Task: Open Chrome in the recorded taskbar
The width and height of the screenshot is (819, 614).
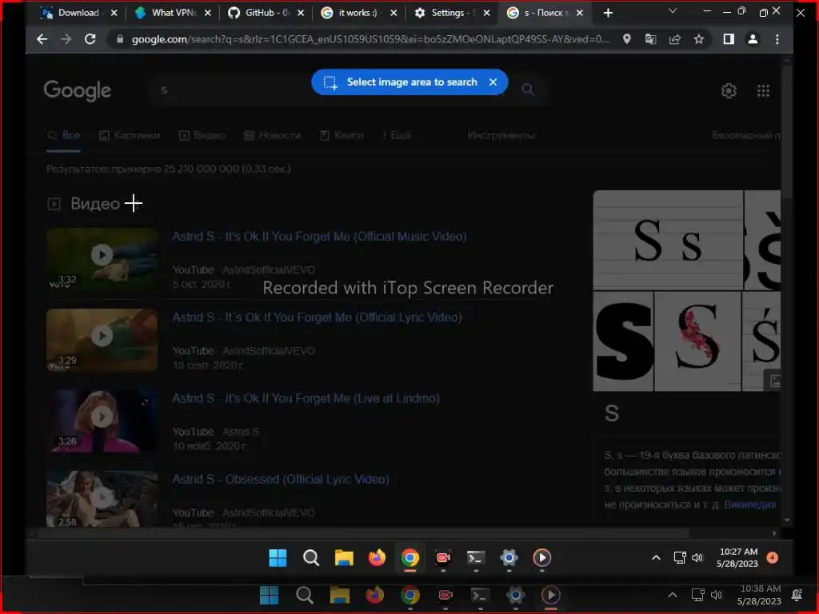Action: pos(410,557)
